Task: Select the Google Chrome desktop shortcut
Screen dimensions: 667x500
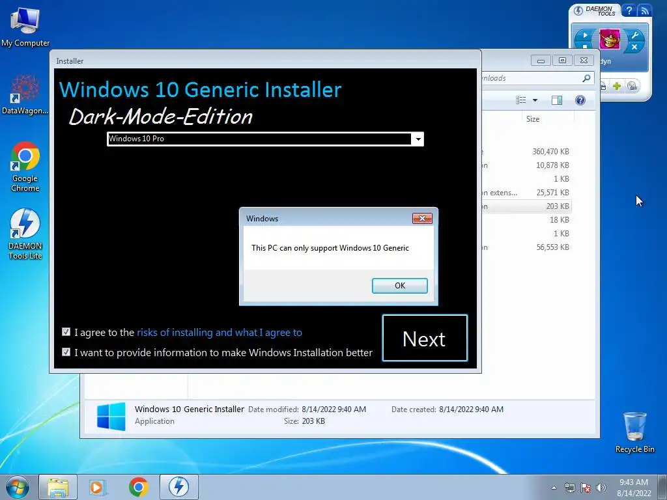Action: [x=25, y=167]
